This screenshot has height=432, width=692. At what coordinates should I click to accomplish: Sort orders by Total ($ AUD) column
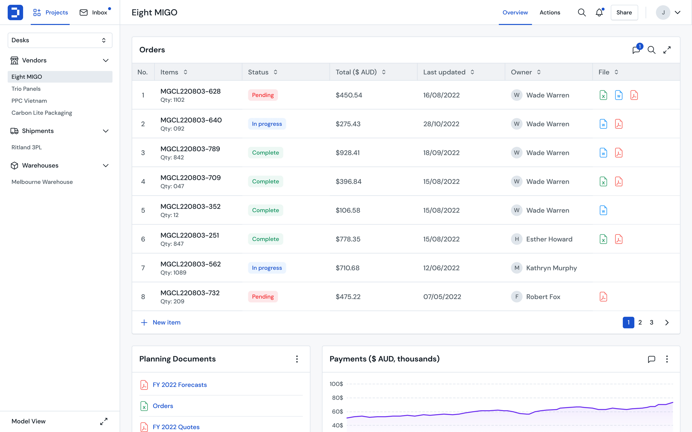(384, 72)
